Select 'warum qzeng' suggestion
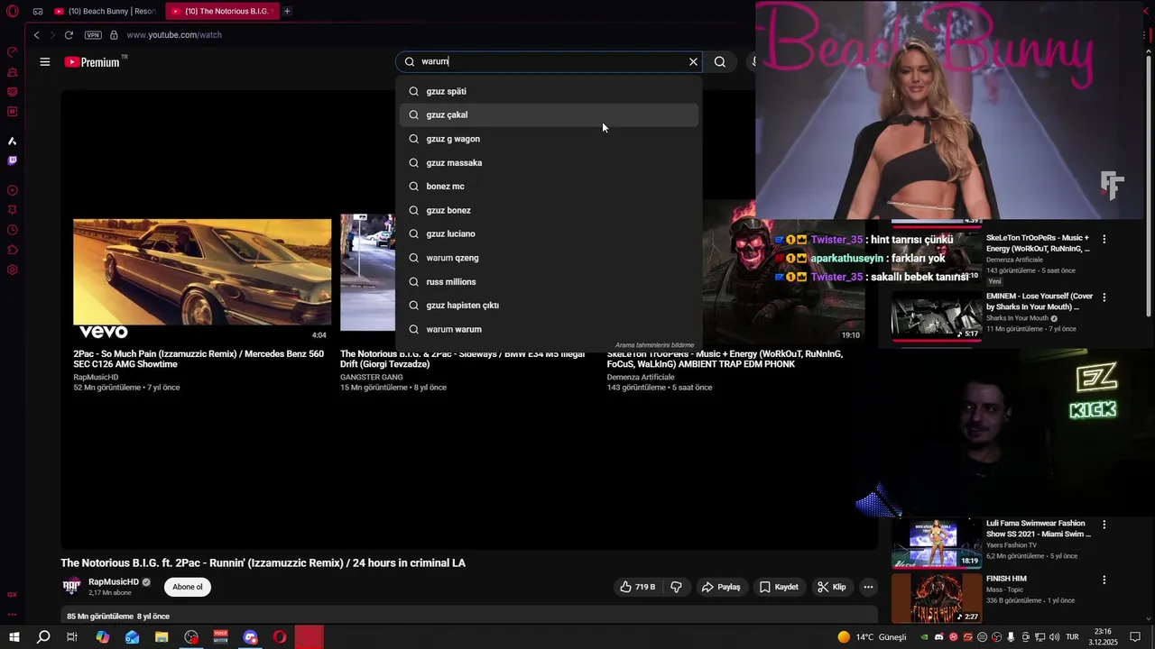The image size is (1155, 649). [549, 258]
